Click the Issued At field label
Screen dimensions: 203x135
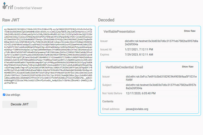click(x=106, y=49)
